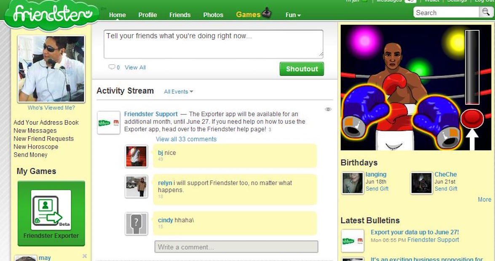Expand the All Events filter dropdown
Image resolution: width=495 pixels, height=261 pixels.
[x=179, y=92]
